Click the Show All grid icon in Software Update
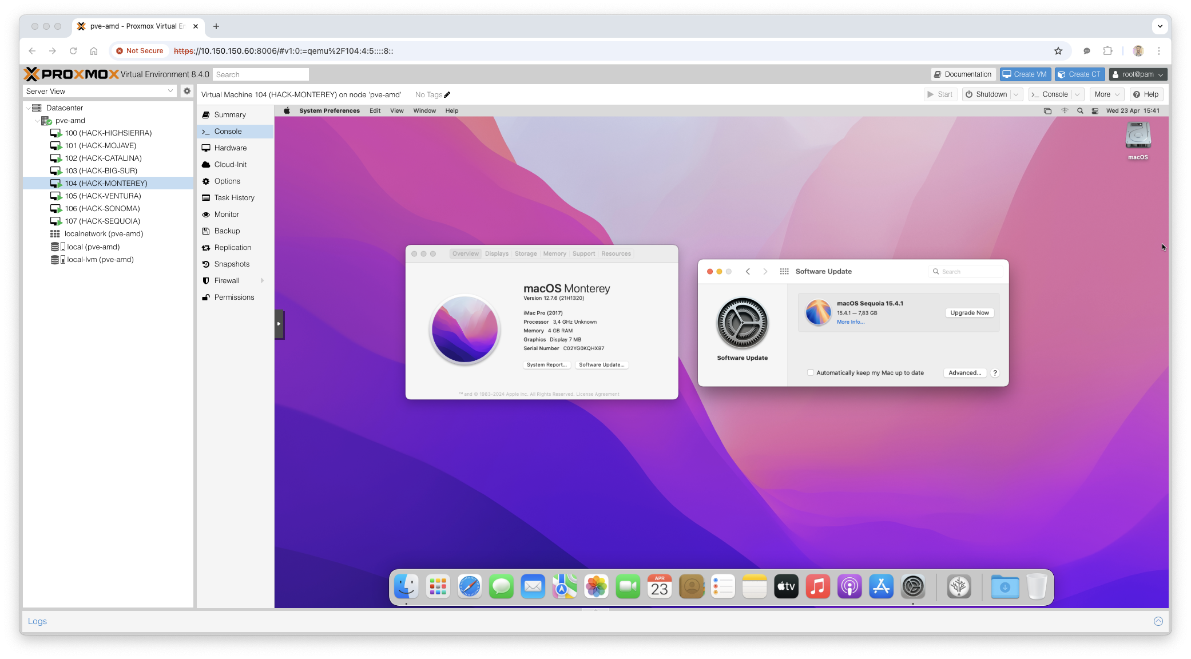 click(x=784, y=272)
